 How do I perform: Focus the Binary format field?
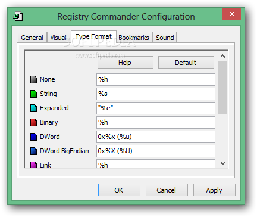tap(156, 122)
